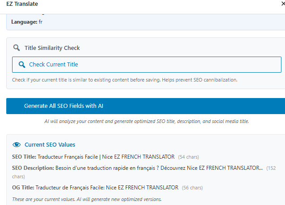285x205 pixels.
Task: Click the 'AI will analyze your content' note
Action: coord(146,121)
